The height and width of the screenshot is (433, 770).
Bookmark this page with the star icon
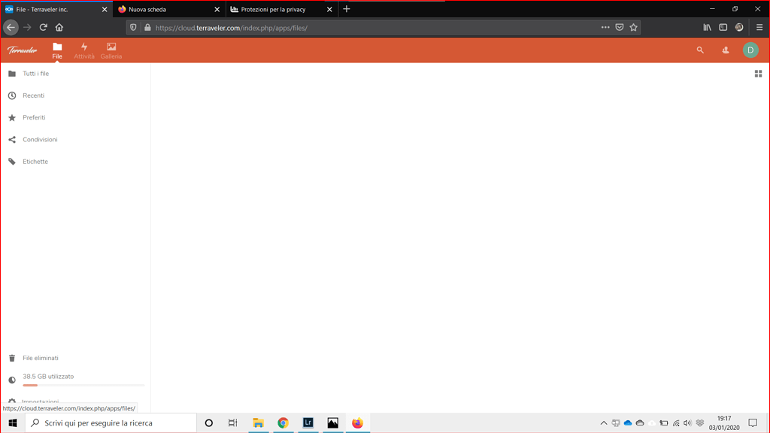[634, 27]
